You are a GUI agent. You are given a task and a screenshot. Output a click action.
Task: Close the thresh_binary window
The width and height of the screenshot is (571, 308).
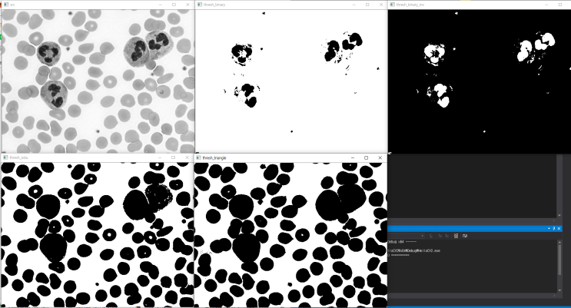tap(381, 5)
